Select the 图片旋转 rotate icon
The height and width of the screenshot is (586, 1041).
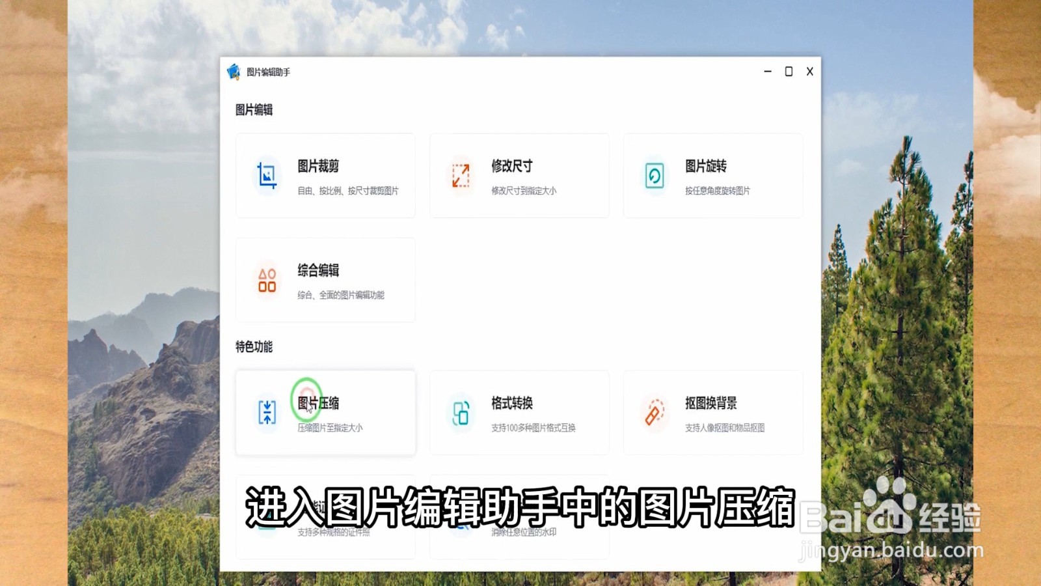654,176
